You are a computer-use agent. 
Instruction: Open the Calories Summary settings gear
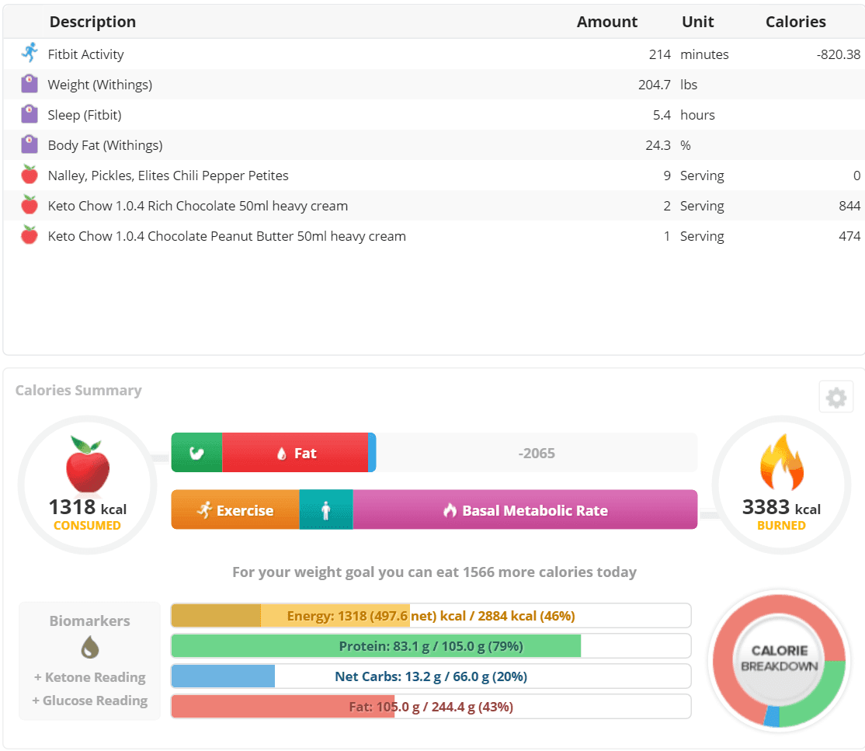point(835,398)
